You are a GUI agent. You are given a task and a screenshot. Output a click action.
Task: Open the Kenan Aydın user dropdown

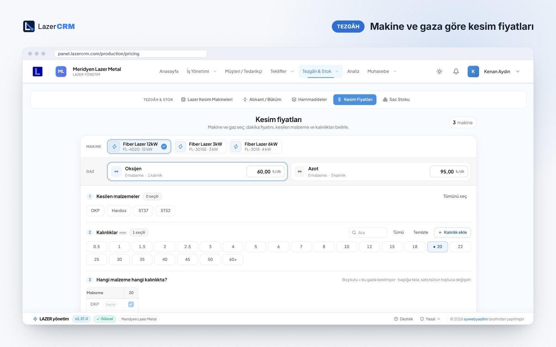[x=501, y=71]
